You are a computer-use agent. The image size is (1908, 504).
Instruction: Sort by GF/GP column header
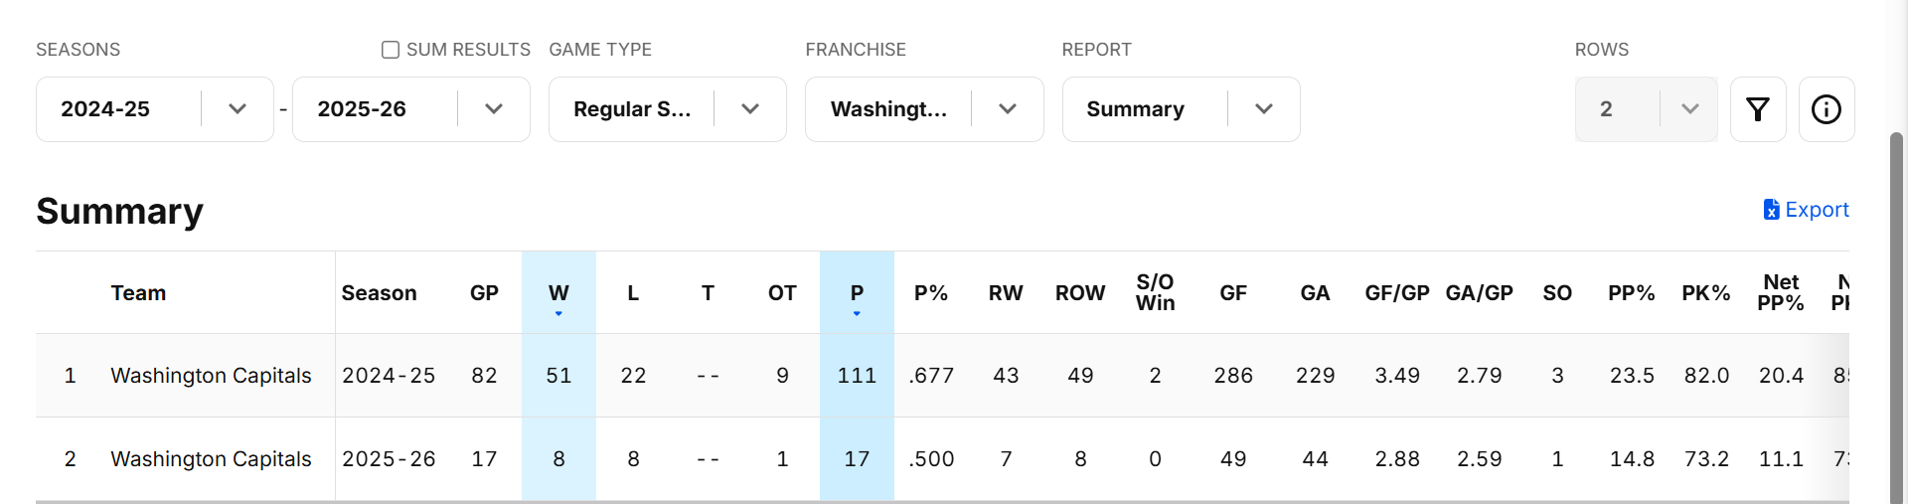[1396, 293]
